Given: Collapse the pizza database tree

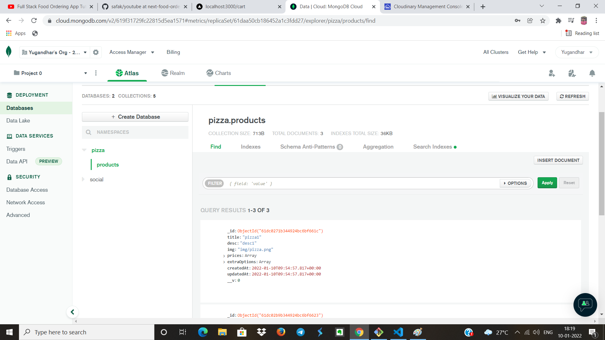Looking at the screenshot, I should tap(84, 150).
